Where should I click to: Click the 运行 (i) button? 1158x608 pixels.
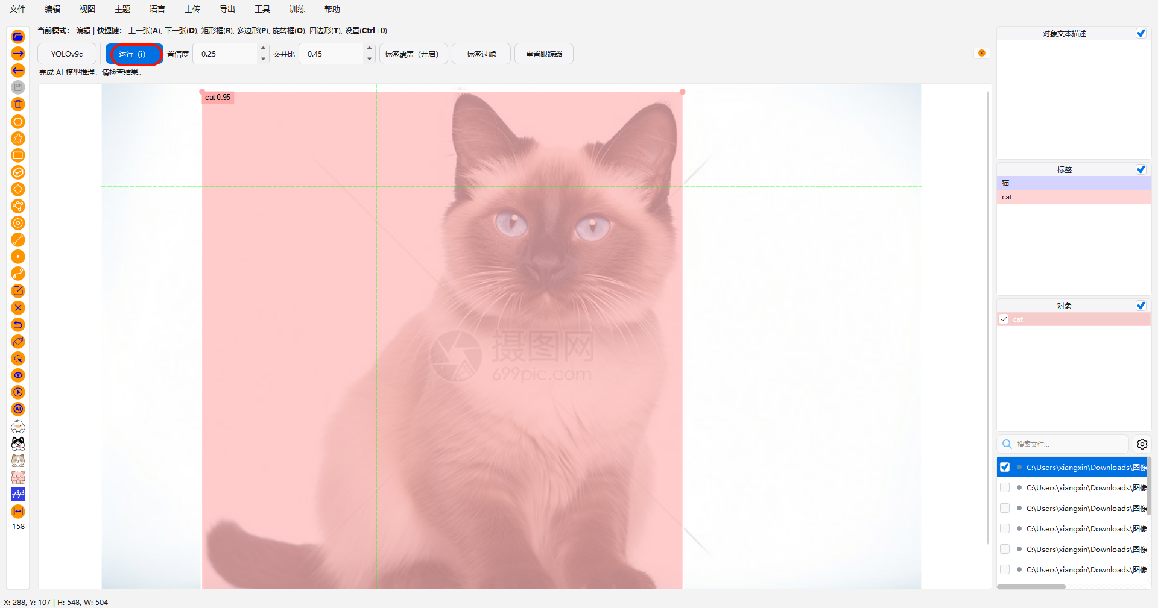[134, 54]
